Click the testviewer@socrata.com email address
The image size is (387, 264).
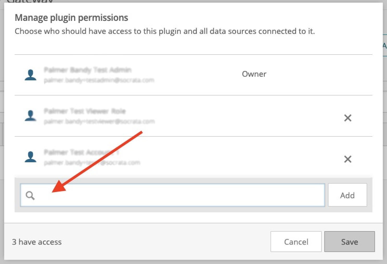[x=99, y=121]
